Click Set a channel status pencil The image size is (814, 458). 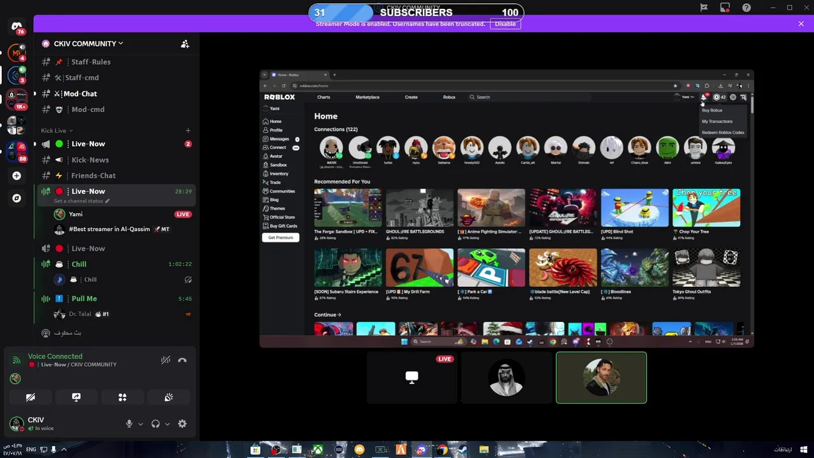pyautogui.click(x=107, y=201)
